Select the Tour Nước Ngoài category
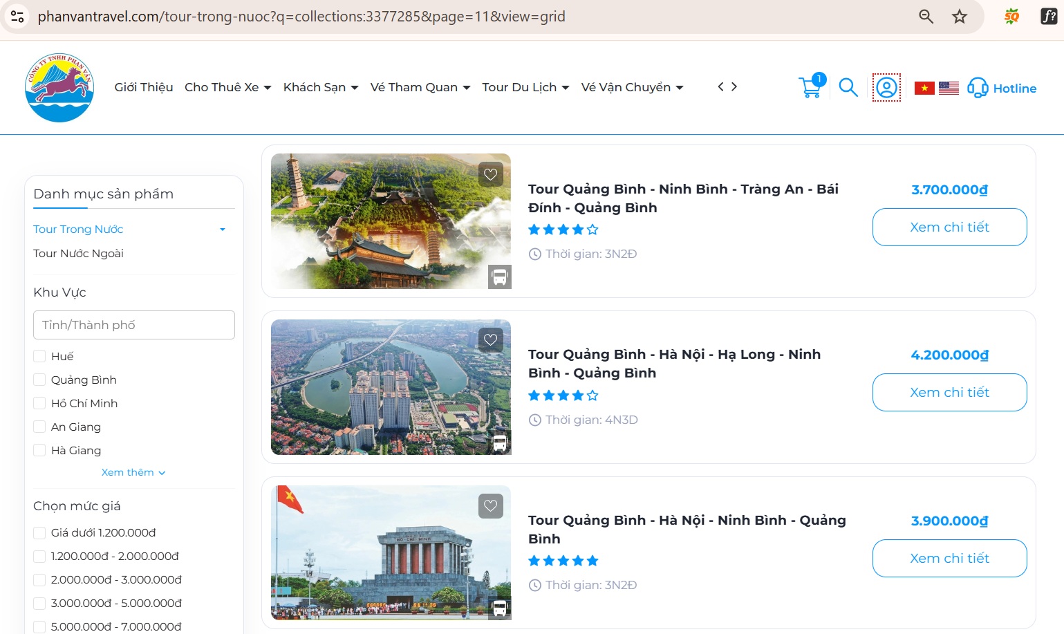Image resolution: width=1064 pixels, height=634 pixels. (78, 253)
